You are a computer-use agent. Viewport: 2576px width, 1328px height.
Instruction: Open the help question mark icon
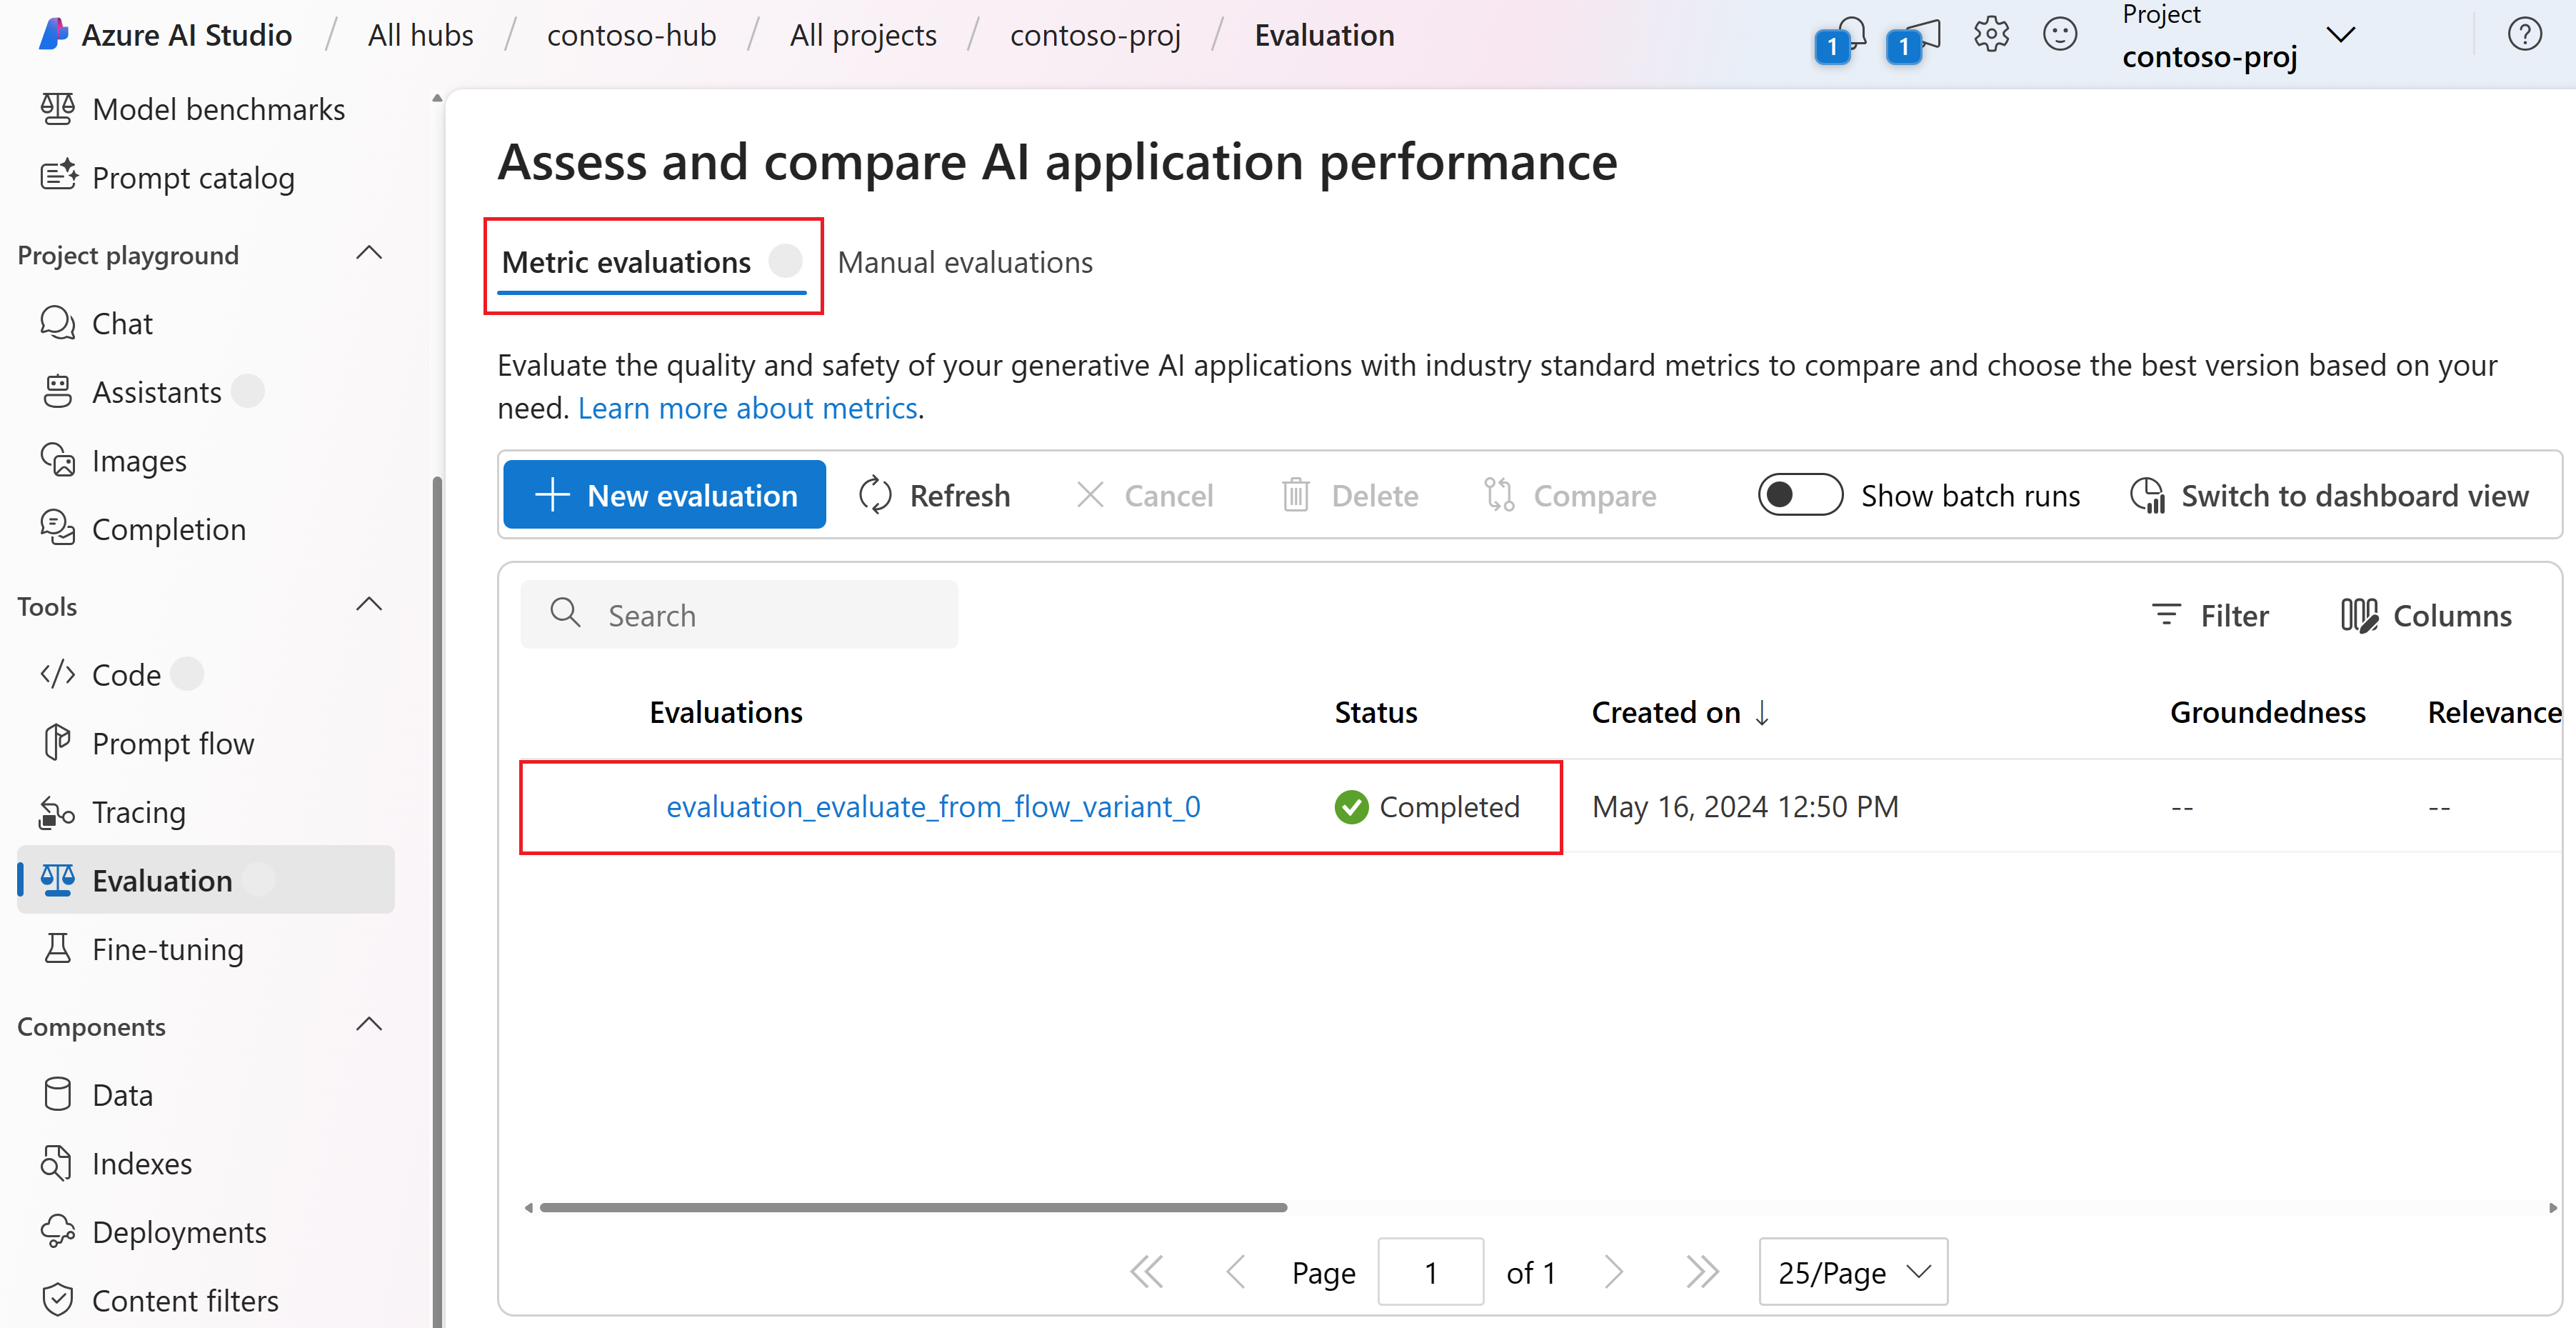pos(2524,35)
